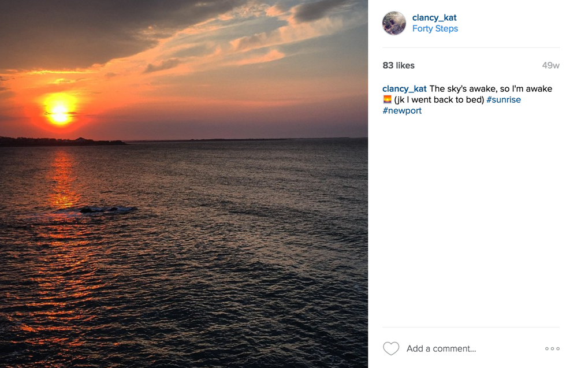Open the #newport hashtag
566x368 pixels.
pyautogui.click(x=402, y=110)
